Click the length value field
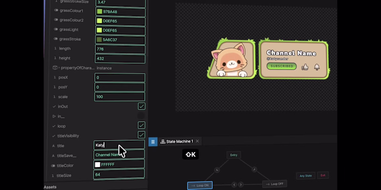 pos(120,49)
